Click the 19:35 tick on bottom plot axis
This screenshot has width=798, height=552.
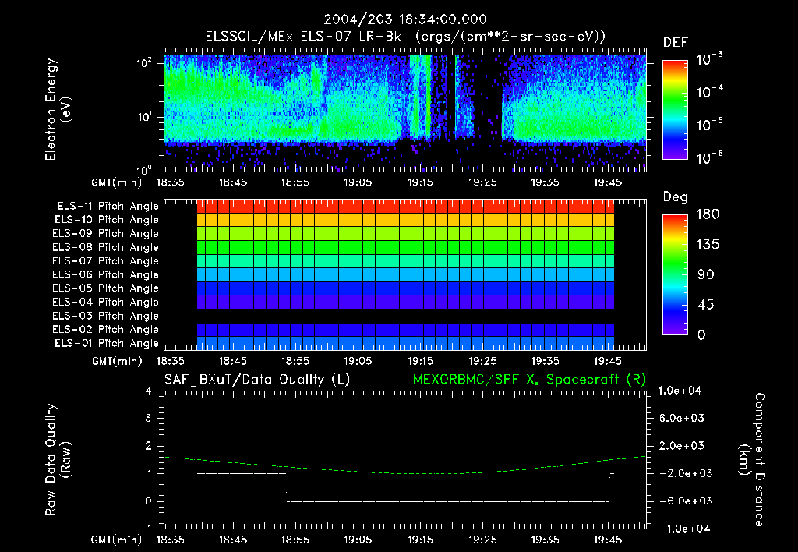coord(545,540)
